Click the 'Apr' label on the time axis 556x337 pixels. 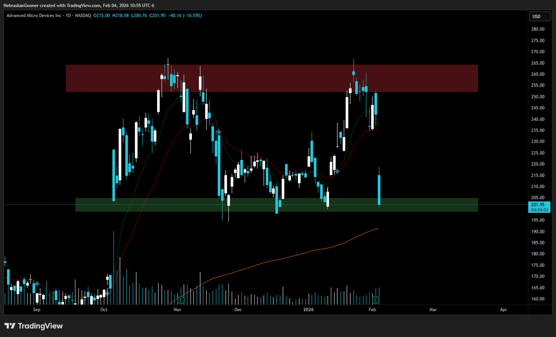pos(503,309)
